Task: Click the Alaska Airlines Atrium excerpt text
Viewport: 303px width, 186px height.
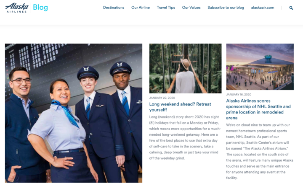Action: pos(260,151)
